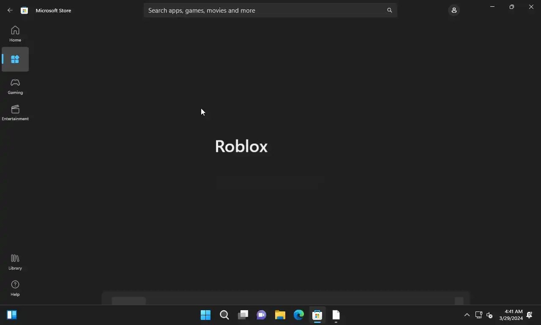
Task: Focus the Search apps, games, movies field
Action: (x=270, y=10)
